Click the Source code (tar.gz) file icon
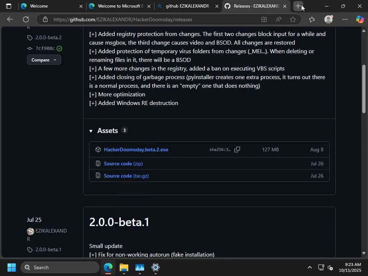The width and height of the screenshot is (368, 276). pyautogui.click(x=98, y=175)
